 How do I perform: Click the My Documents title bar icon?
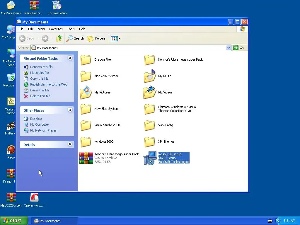(19, 22)
